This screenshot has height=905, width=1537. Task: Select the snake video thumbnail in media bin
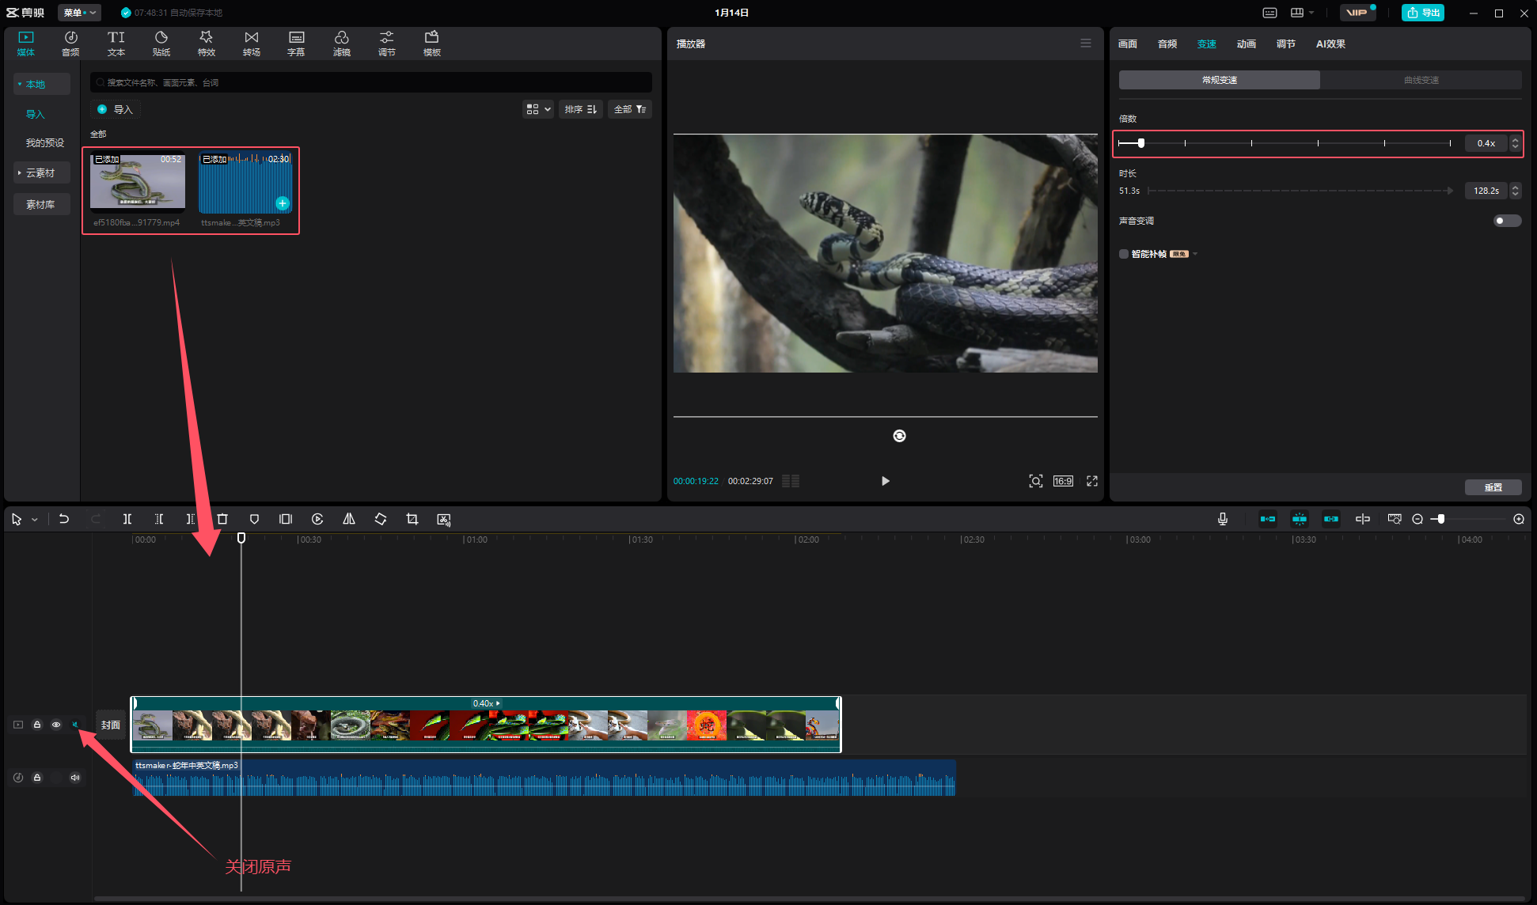pyautogui.click(x=138, y=183)
